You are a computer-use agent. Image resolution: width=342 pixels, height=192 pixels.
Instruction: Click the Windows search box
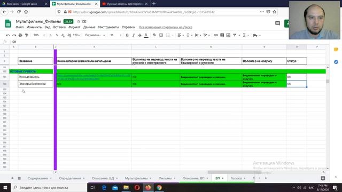click(49, 187)
